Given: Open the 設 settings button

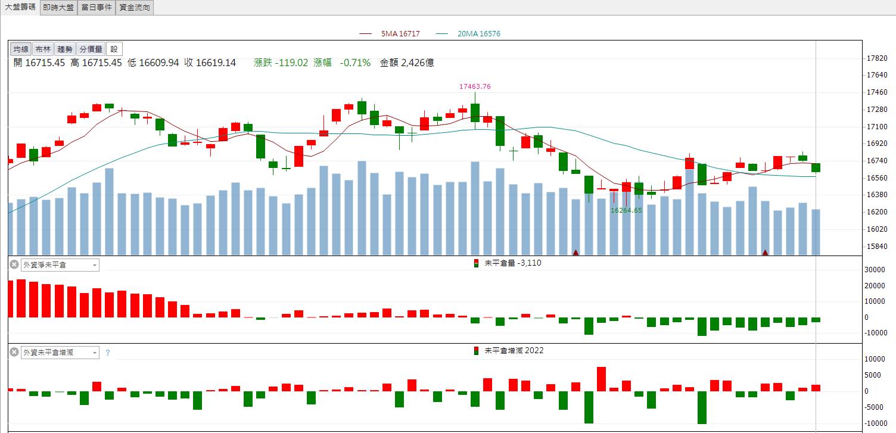Looking at the screenshot, I should pyautogui.click(x=114, y=49).
